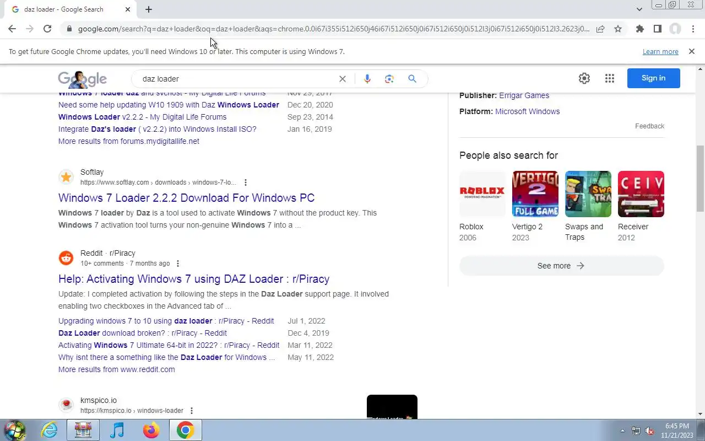The image size is (705, 441).
Task: Open More results from www.reddit.com
Action: (x=117, y=369)
